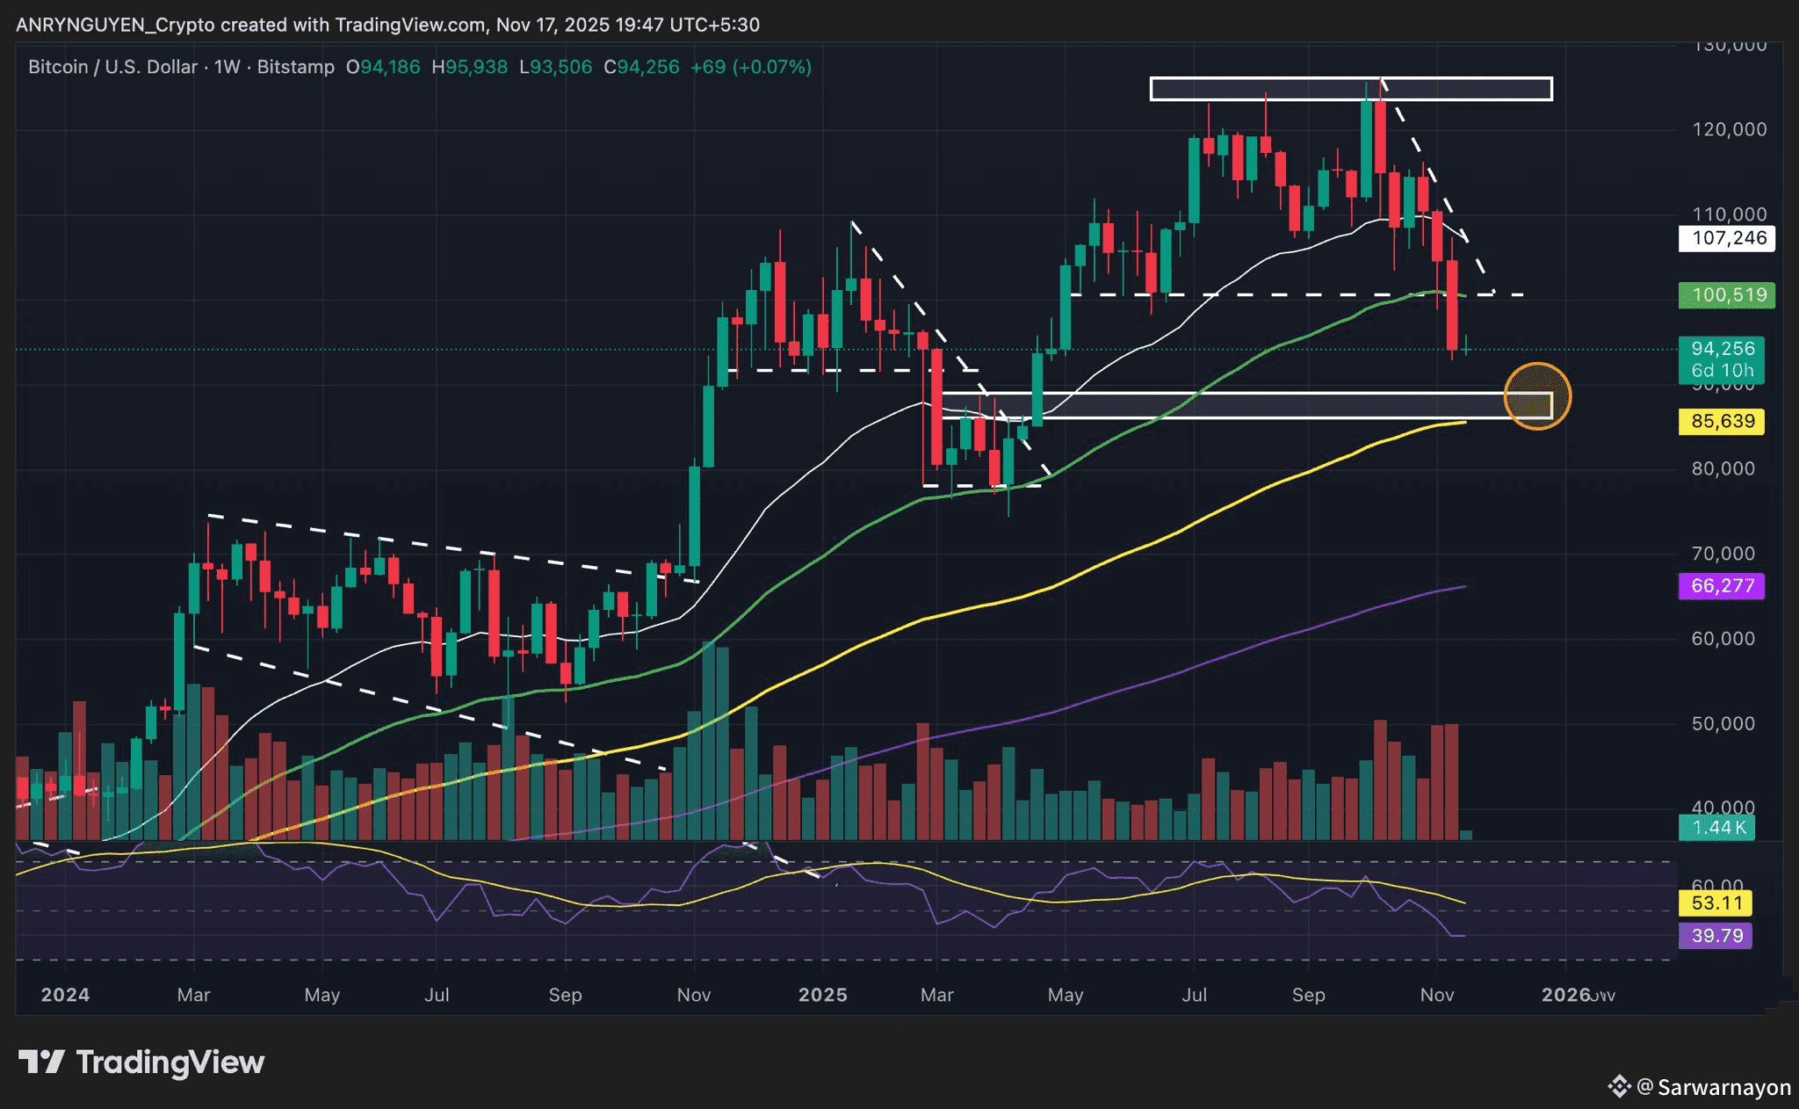Click the 2026 label on the time axis
This screenshot has height=1109, width=1799.
[x=1566, y=995]
